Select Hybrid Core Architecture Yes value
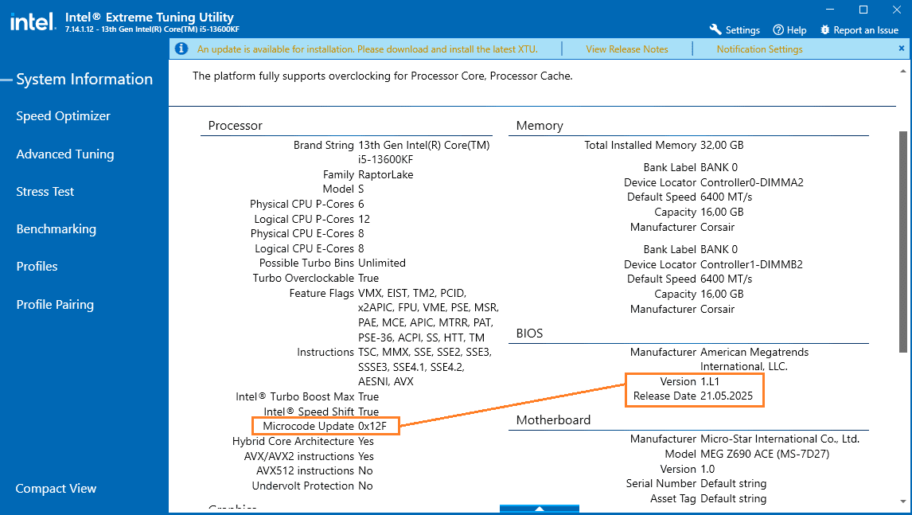 (366, 441)
